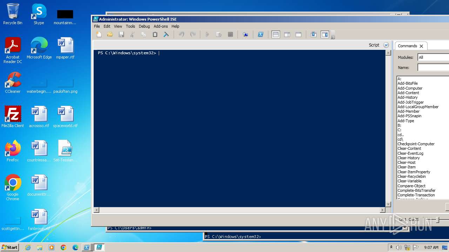
Task: Open the Edit menu
Action: pyautogui.click(x=107, y=26)
